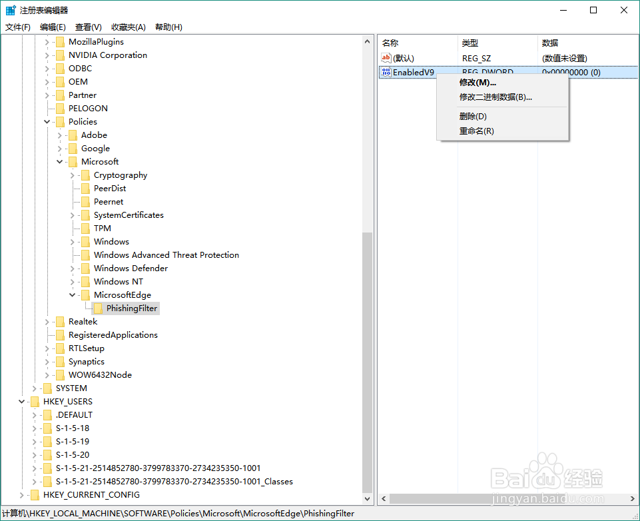Click the Adobe folder icon
Viewport: 640px width, 521px height.
(x=73, y=135)
